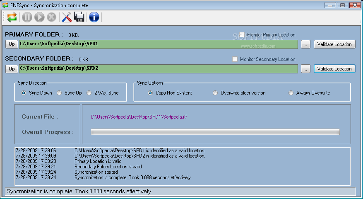Open settings via the tools icon
The image size is (363, 199).
[x=67, y=17]
